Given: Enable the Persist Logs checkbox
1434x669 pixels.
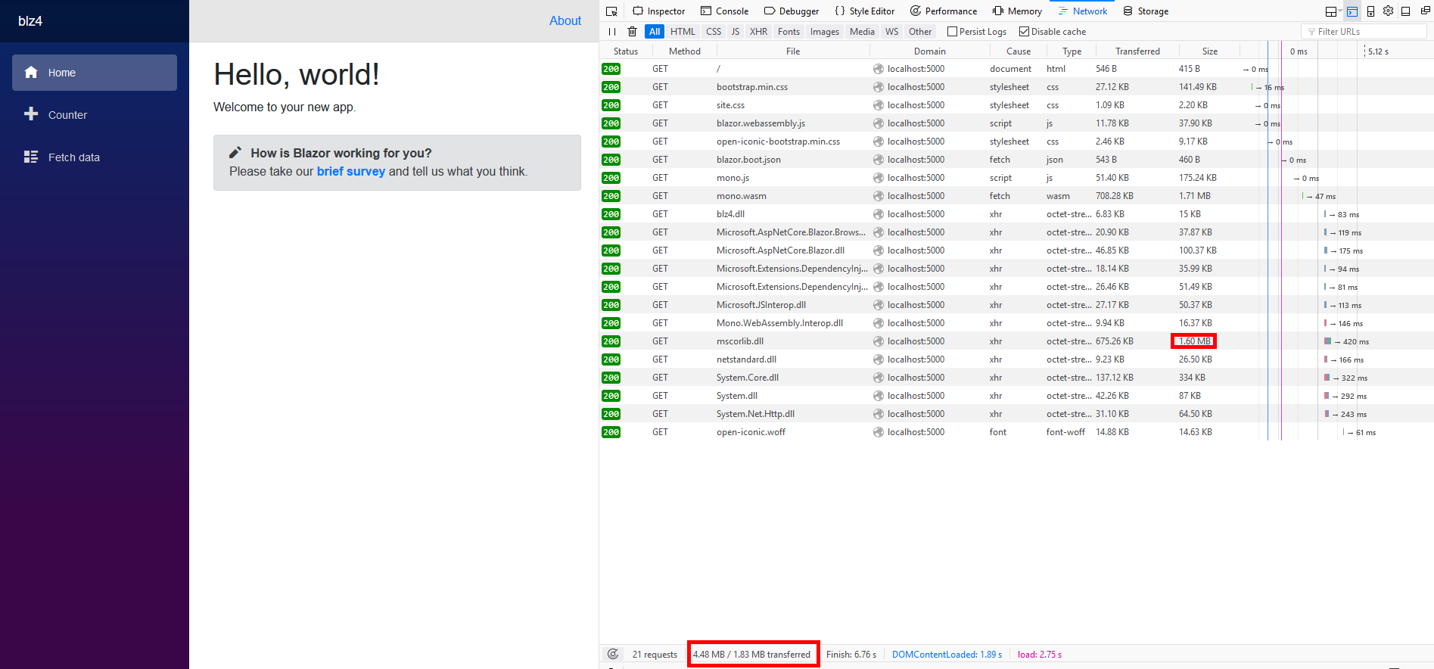Looking at the screenshot, I should (952, 32).
